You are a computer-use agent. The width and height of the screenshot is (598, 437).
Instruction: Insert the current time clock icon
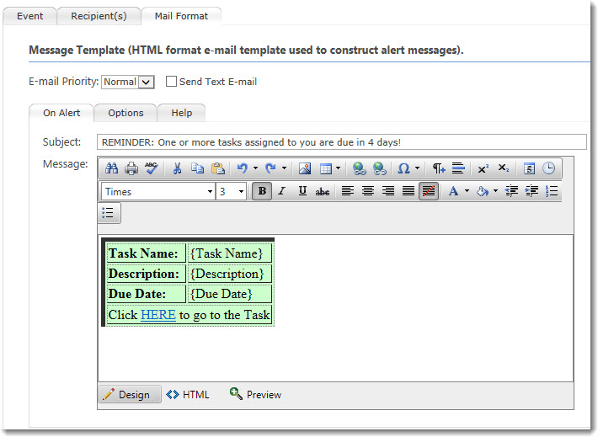pos(549,168)
